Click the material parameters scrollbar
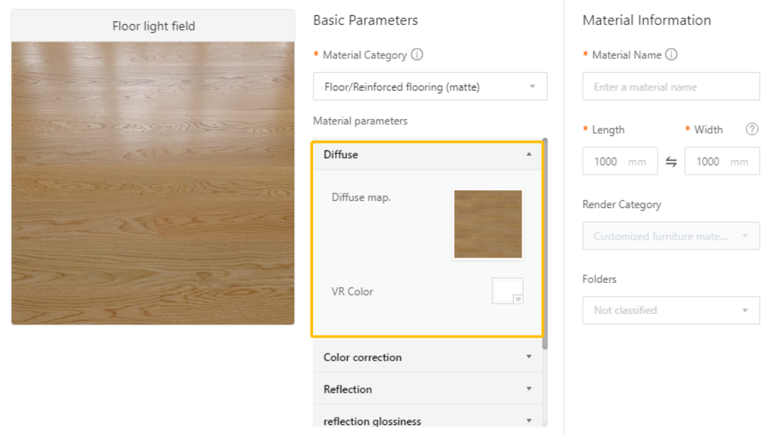 coord(545,243)
